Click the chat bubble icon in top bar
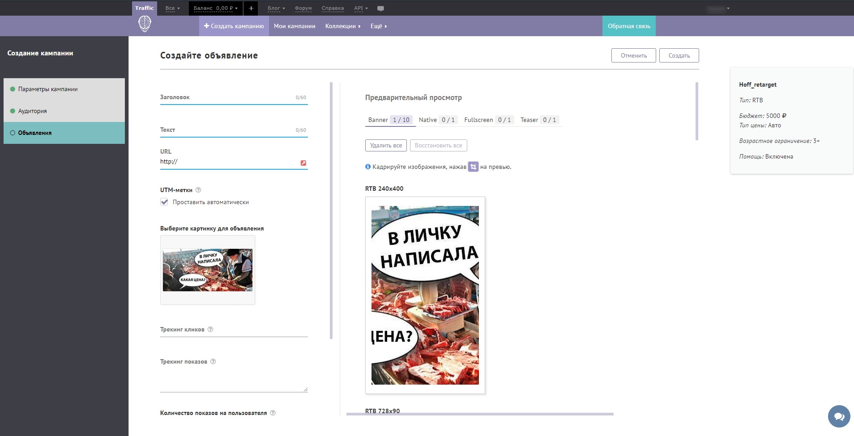The height and width of the screenshot is (436, 854). 381,8
